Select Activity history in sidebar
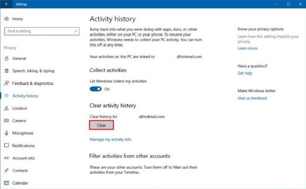The width and height of the screenshot is (306, 189). (25, 96)
